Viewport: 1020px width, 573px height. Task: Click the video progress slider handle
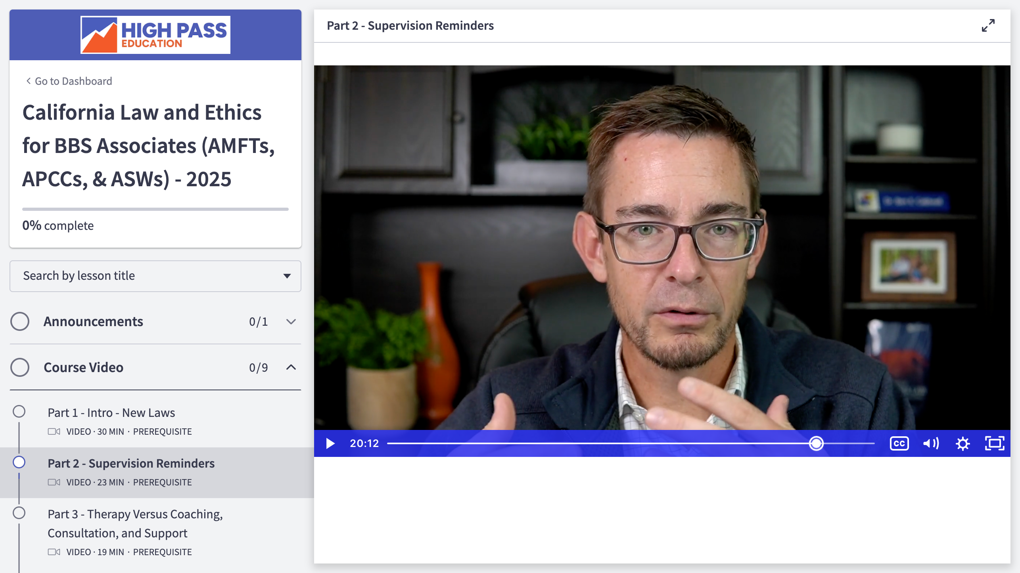click(816, 443)
